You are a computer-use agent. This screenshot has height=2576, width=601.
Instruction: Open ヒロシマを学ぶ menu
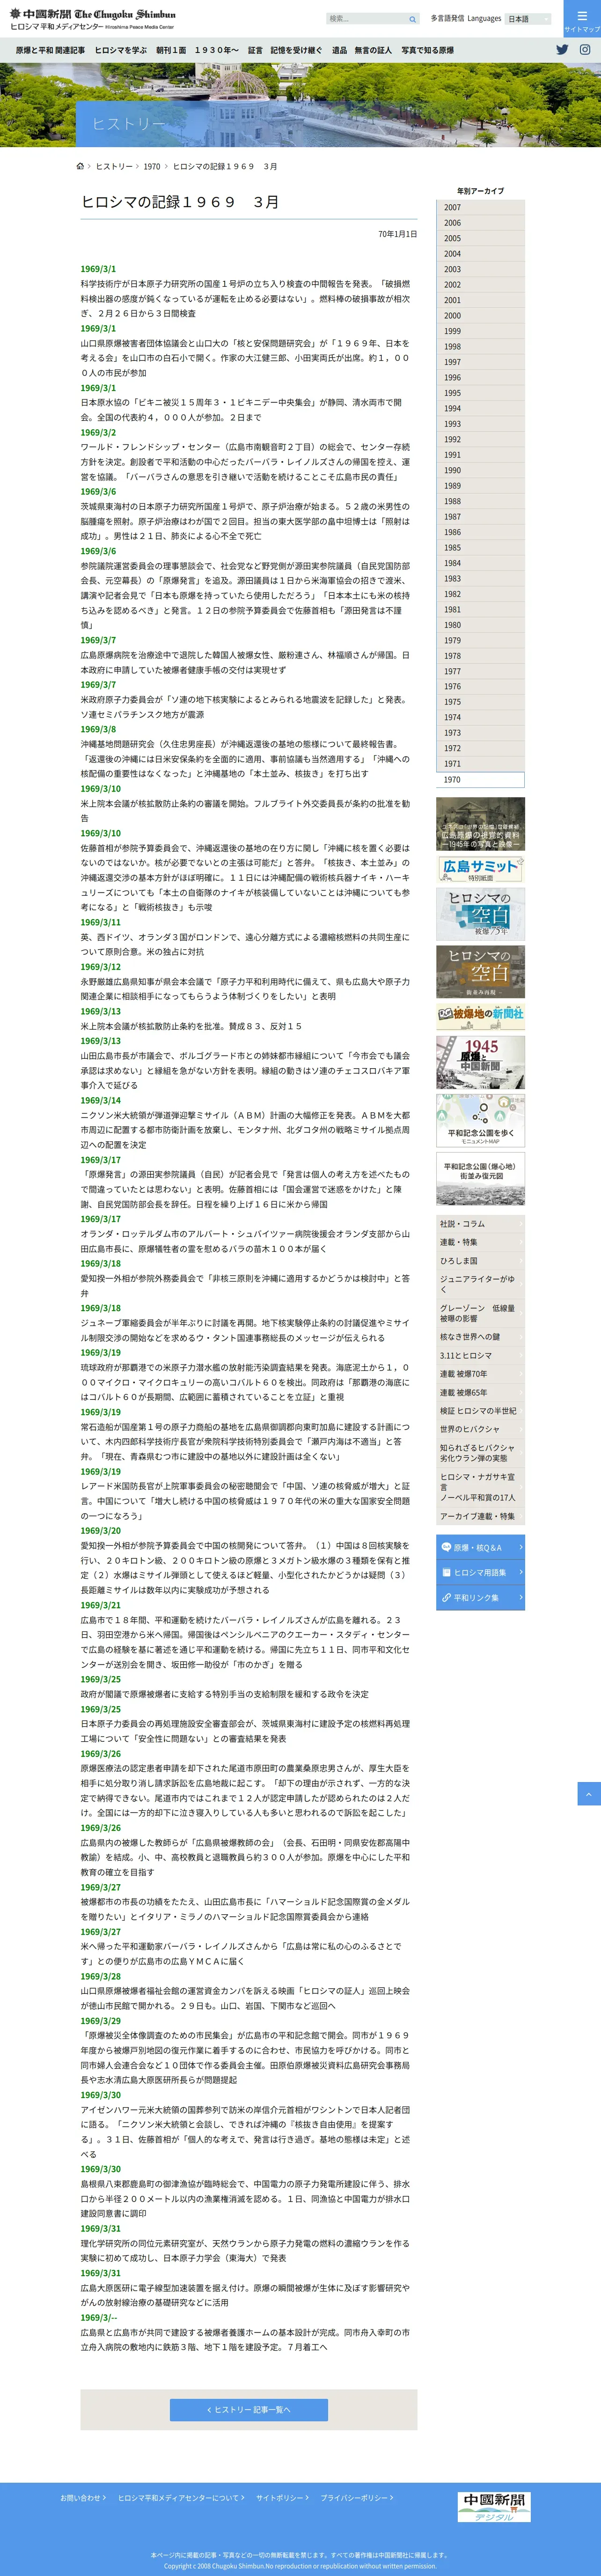pos(121,50)
